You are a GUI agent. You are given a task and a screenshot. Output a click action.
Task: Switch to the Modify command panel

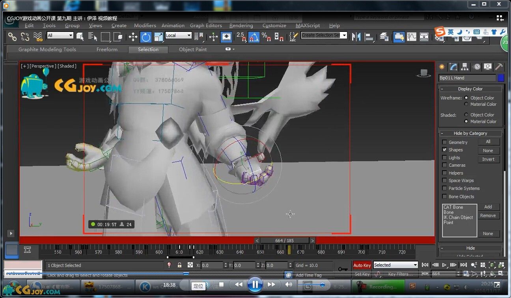(453, 66)
